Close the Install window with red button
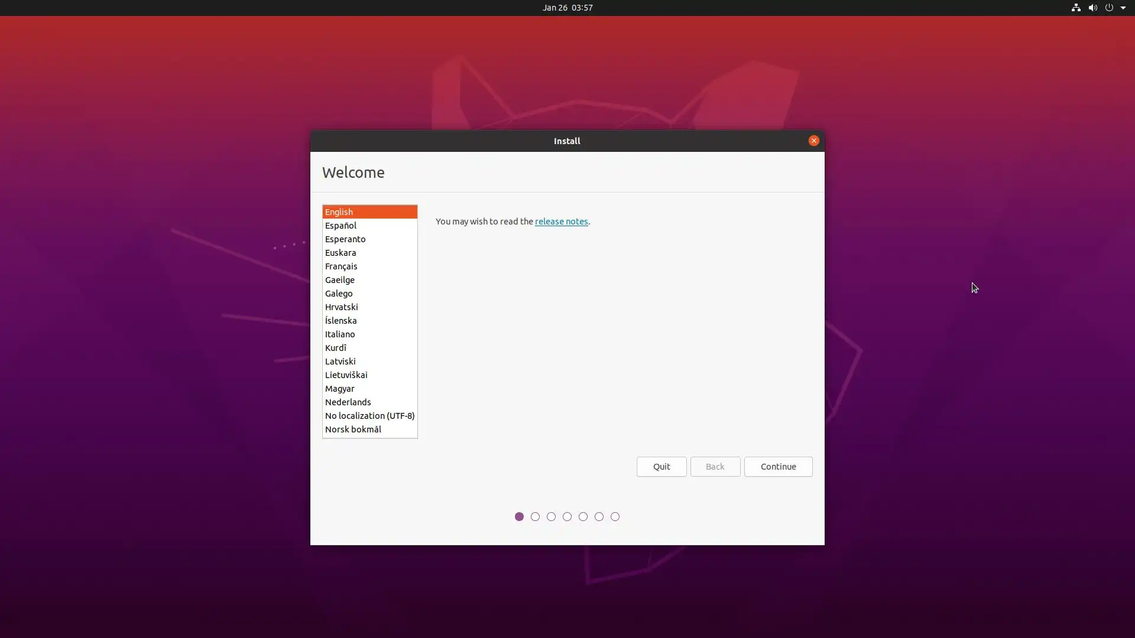 [813, 141]
